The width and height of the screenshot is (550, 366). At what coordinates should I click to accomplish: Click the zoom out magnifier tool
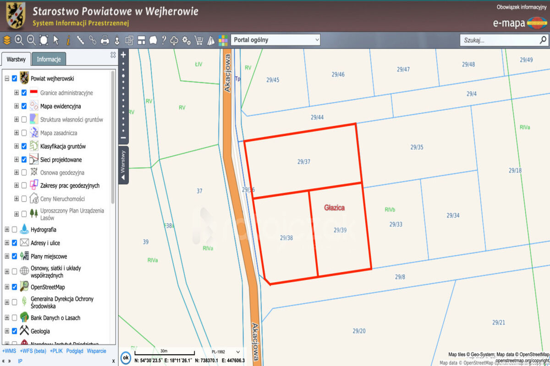[31, 40]
